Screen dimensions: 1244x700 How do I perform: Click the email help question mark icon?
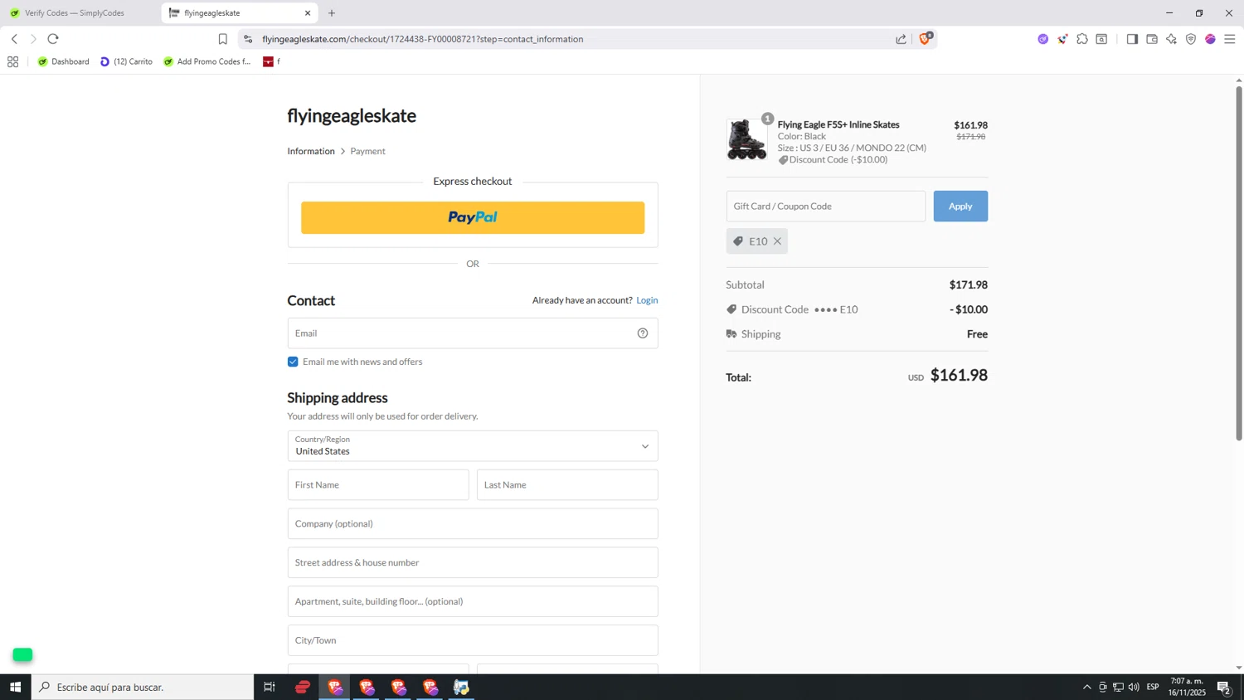[x=643, y=333]
